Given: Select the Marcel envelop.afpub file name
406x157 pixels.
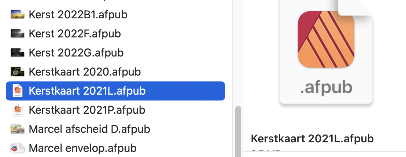Looking at the screenshot, I should [82, 148].
